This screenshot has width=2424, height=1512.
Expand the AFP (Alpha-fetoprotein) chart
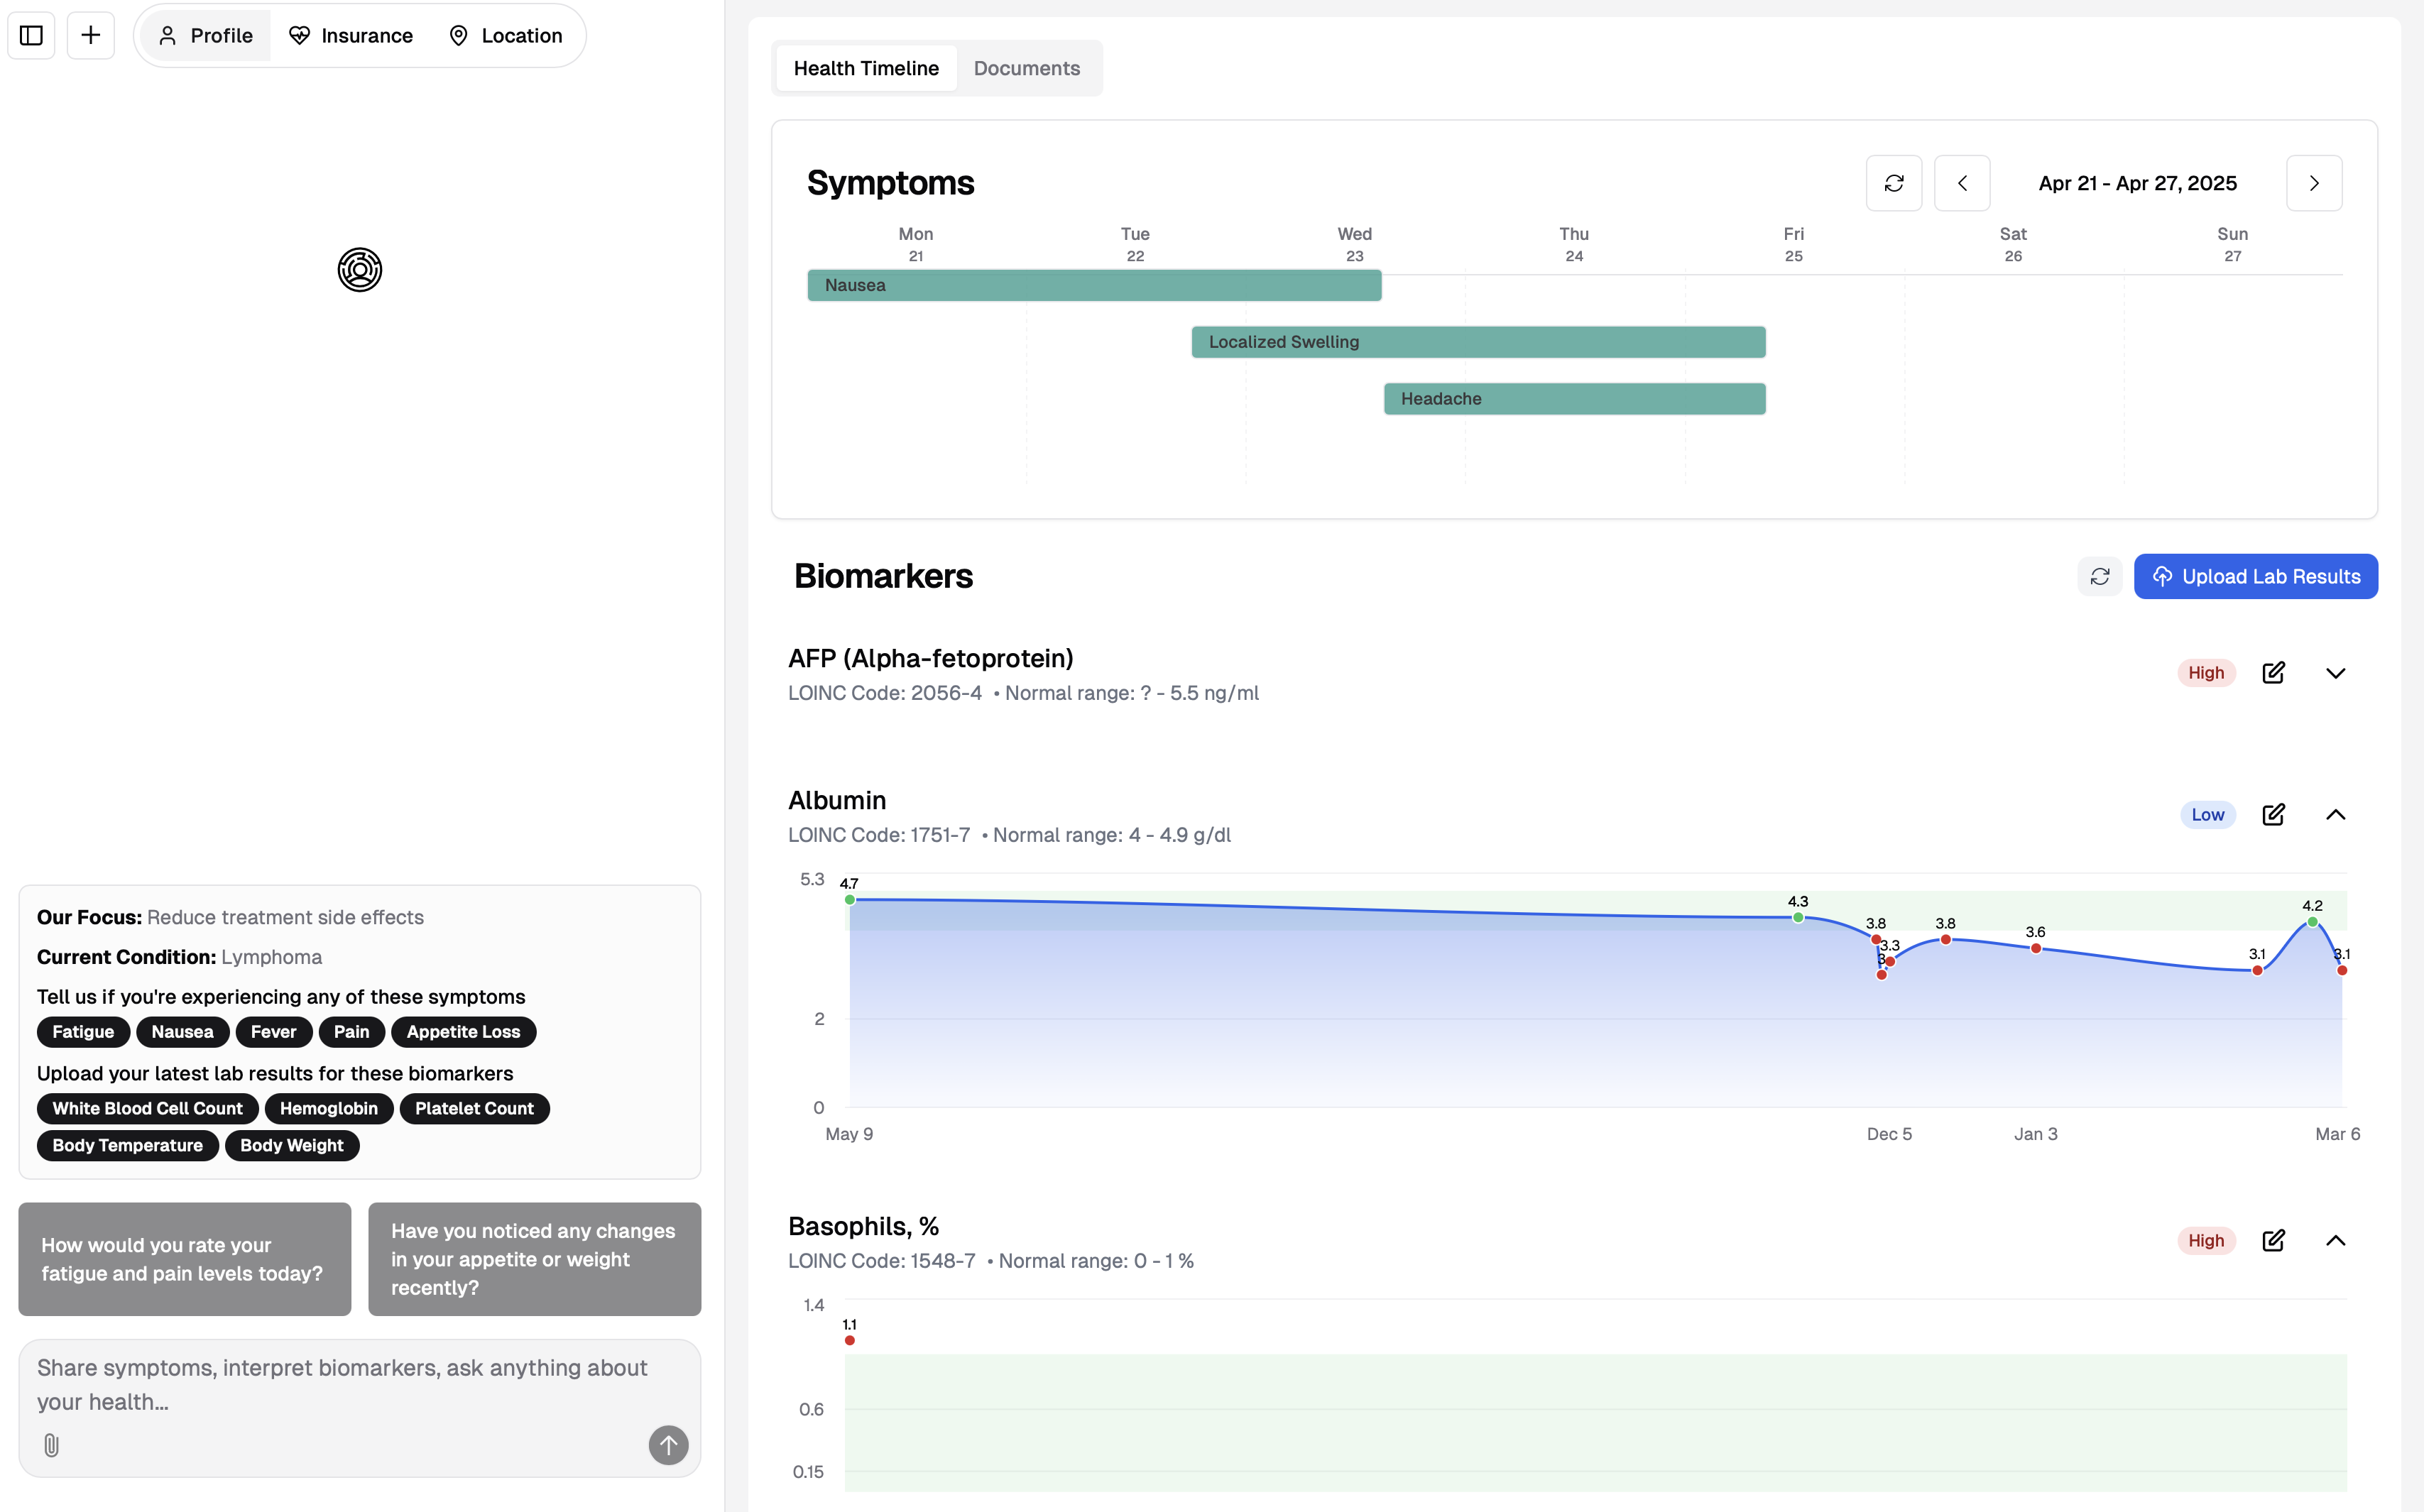click(2335, 673)
